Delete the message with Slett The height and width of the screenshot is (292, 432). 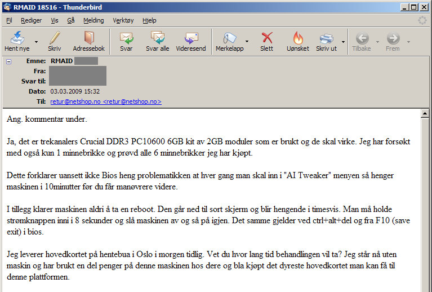coord(266,41)
